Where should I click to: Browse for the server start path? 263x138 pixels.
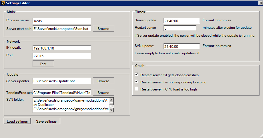[103, 28]
